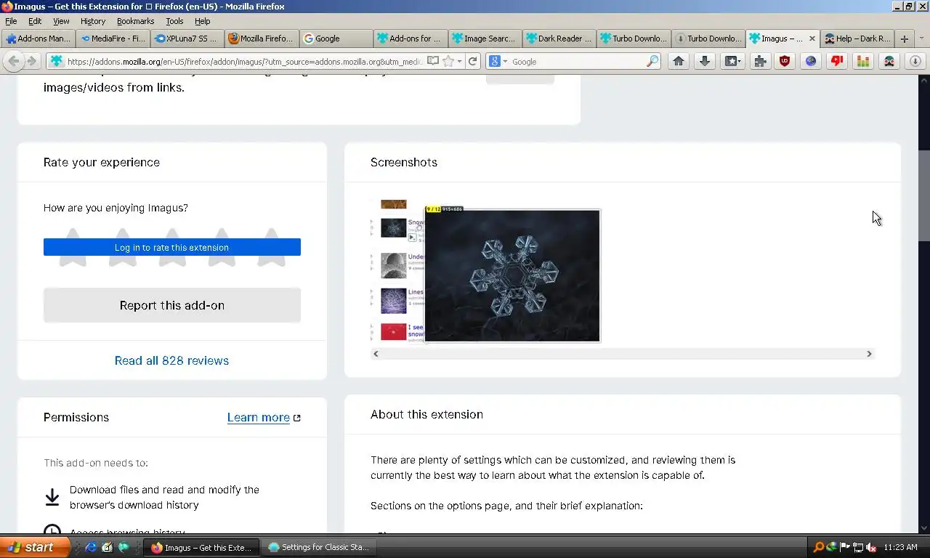Click the circled down-arrow download icon
Screen dimensions: 930x558
click(915, 61)
